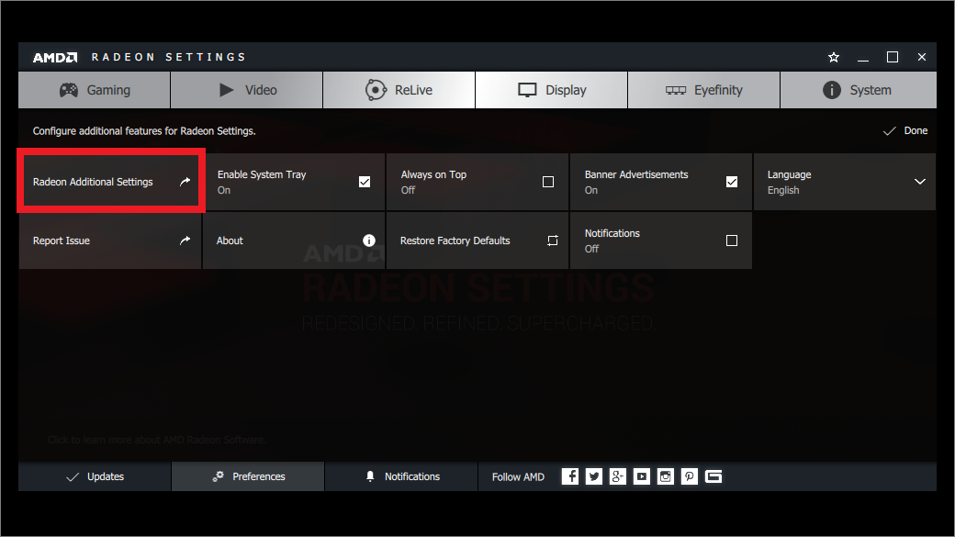
Task: Click the Restore Factory Defaults label
Action: pyautogui.click(x=455, y=241)
